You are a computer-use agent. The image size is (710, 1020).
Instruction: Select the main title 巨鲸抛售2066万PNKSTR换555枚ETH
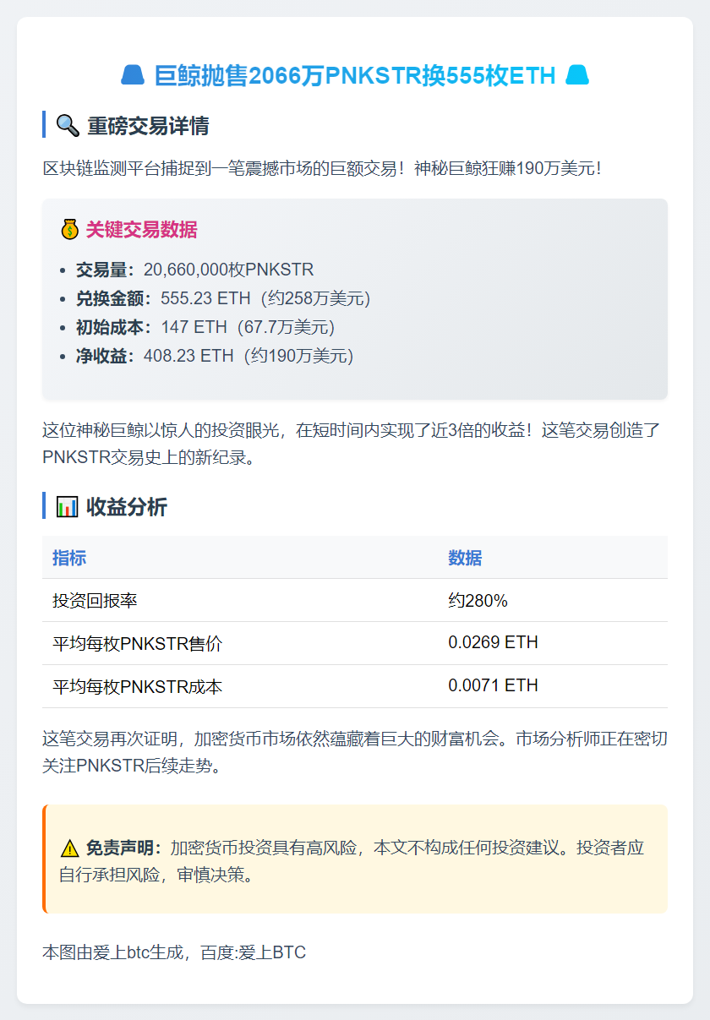[x=355, y=76]
